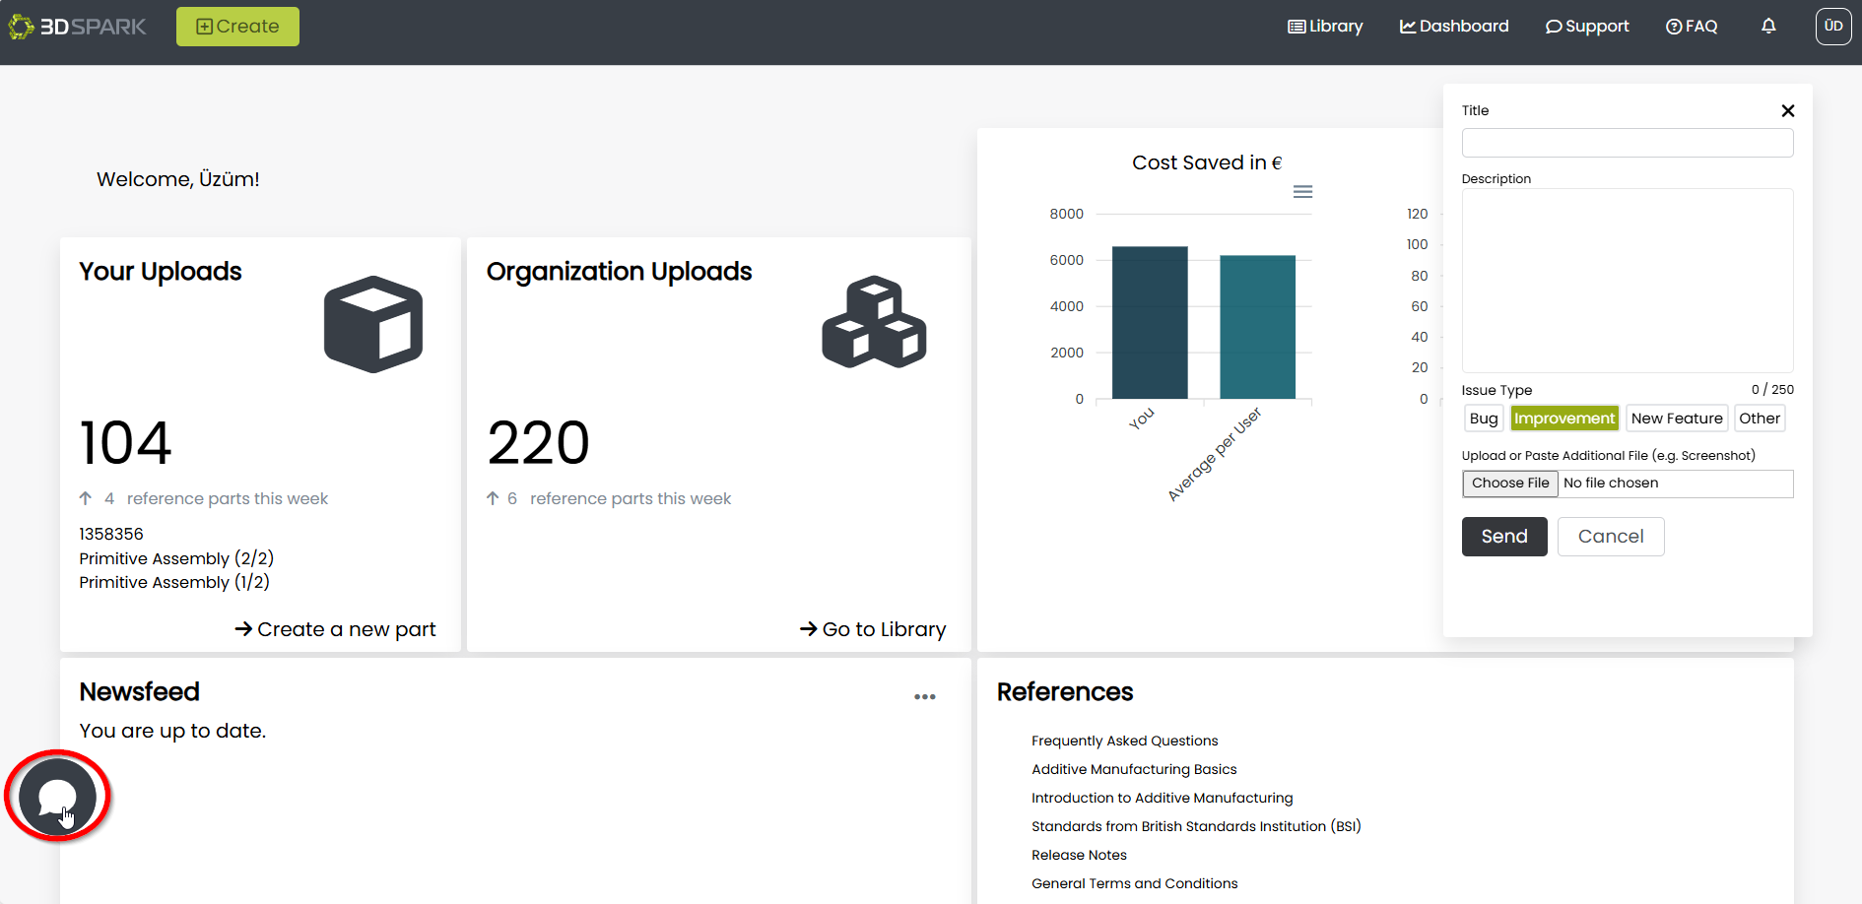This screenshot has width=1862, height=904.
Task: Close the feedback form panel
Action: (x=1787, y=111)
